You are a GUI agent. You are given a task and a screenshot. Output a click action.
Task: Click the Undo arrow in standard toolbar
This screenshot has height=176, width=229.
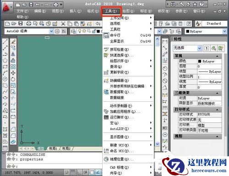coord(98,23)
